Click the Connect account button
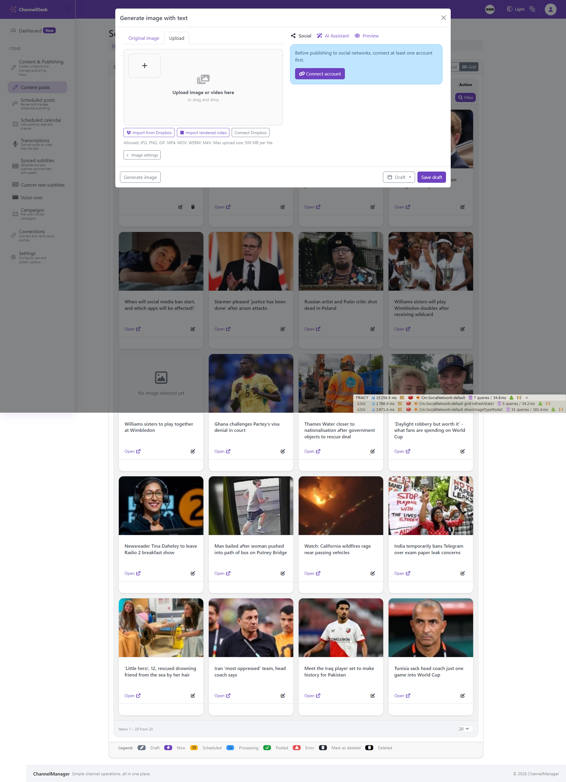The height and width of the screenshot is (782, 566). pyautogui.click(x=320, y=74)
